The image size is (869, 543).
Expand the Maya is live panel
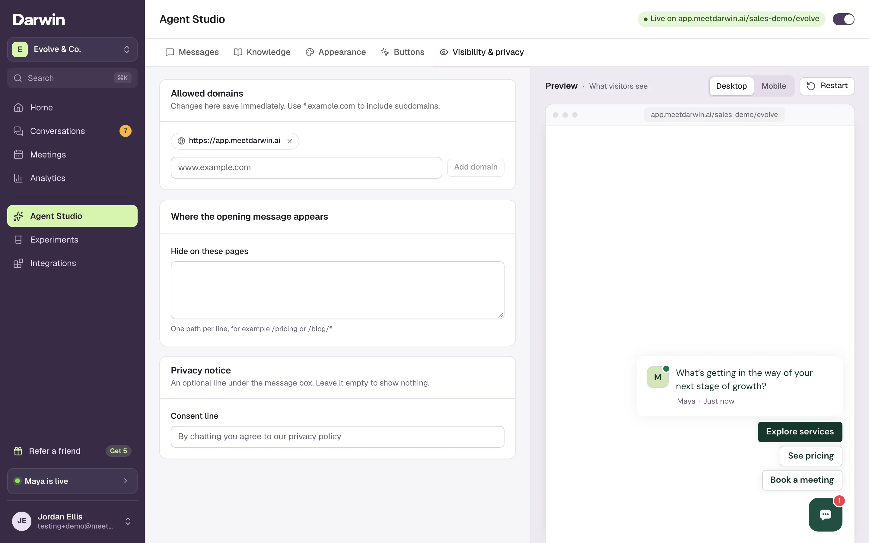coord(72,481)
